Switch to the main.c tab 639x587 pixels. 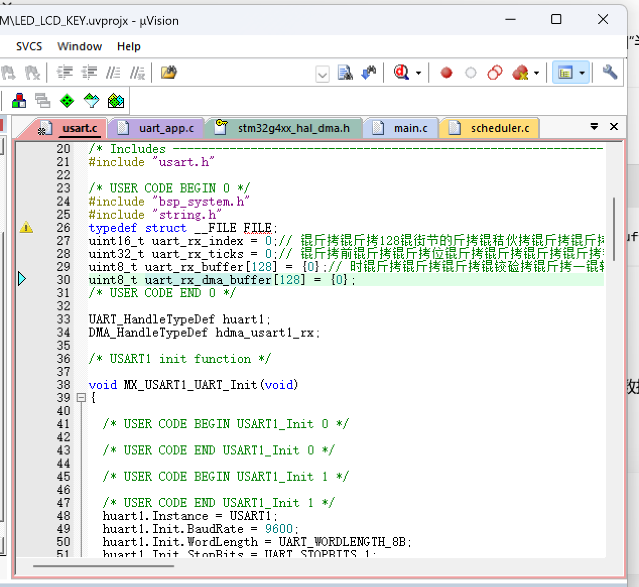tap(410, 128)
